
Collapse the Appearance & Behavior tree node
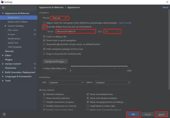click(x=3, y=13)
